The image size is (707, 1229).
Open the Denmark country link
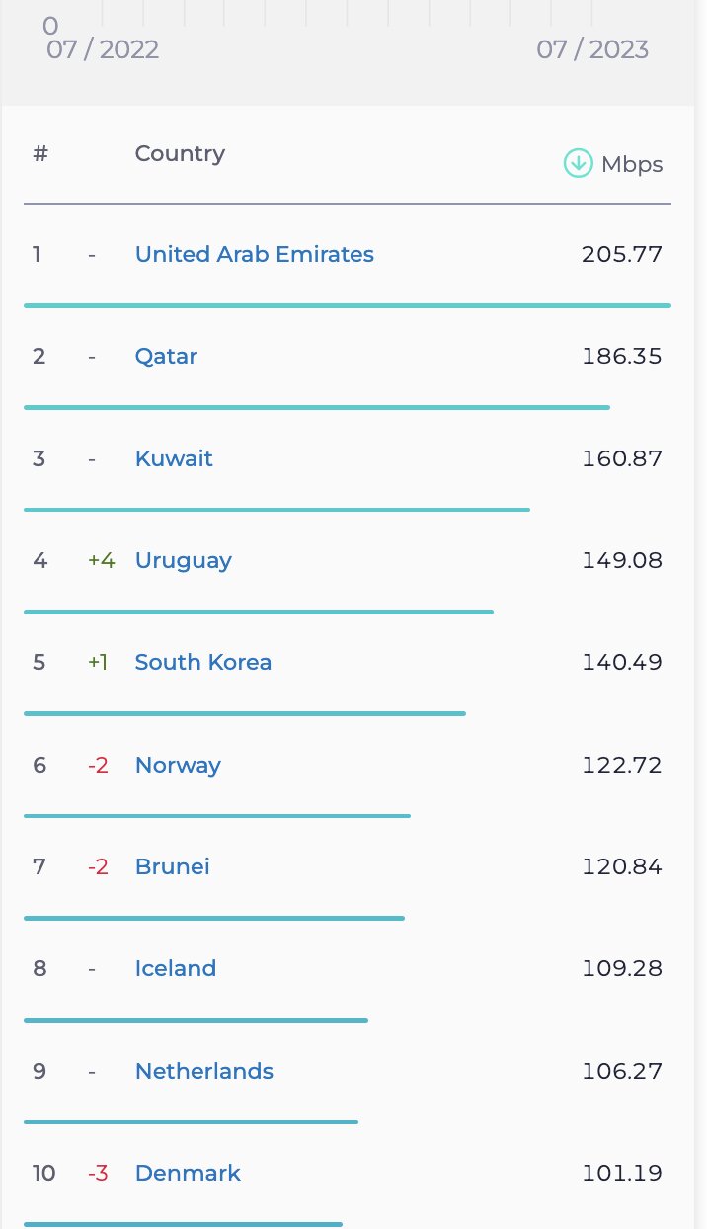(x=188, y=1174)
